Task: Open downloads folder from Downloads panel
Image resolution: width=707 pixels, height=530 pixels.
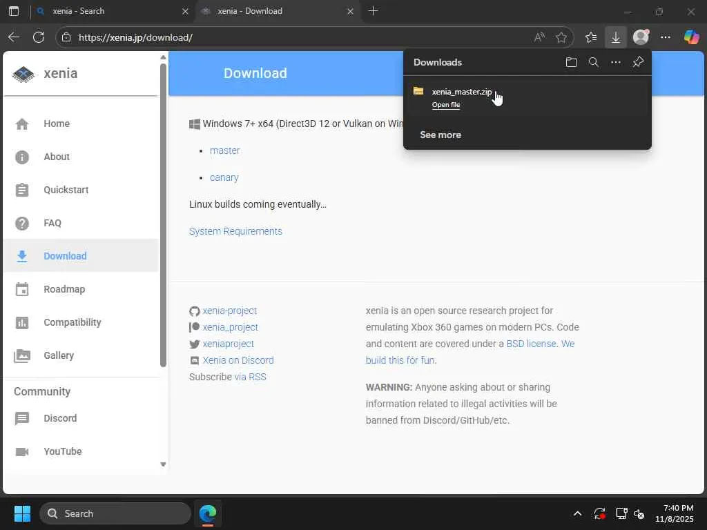Action: tap(571, 62)
